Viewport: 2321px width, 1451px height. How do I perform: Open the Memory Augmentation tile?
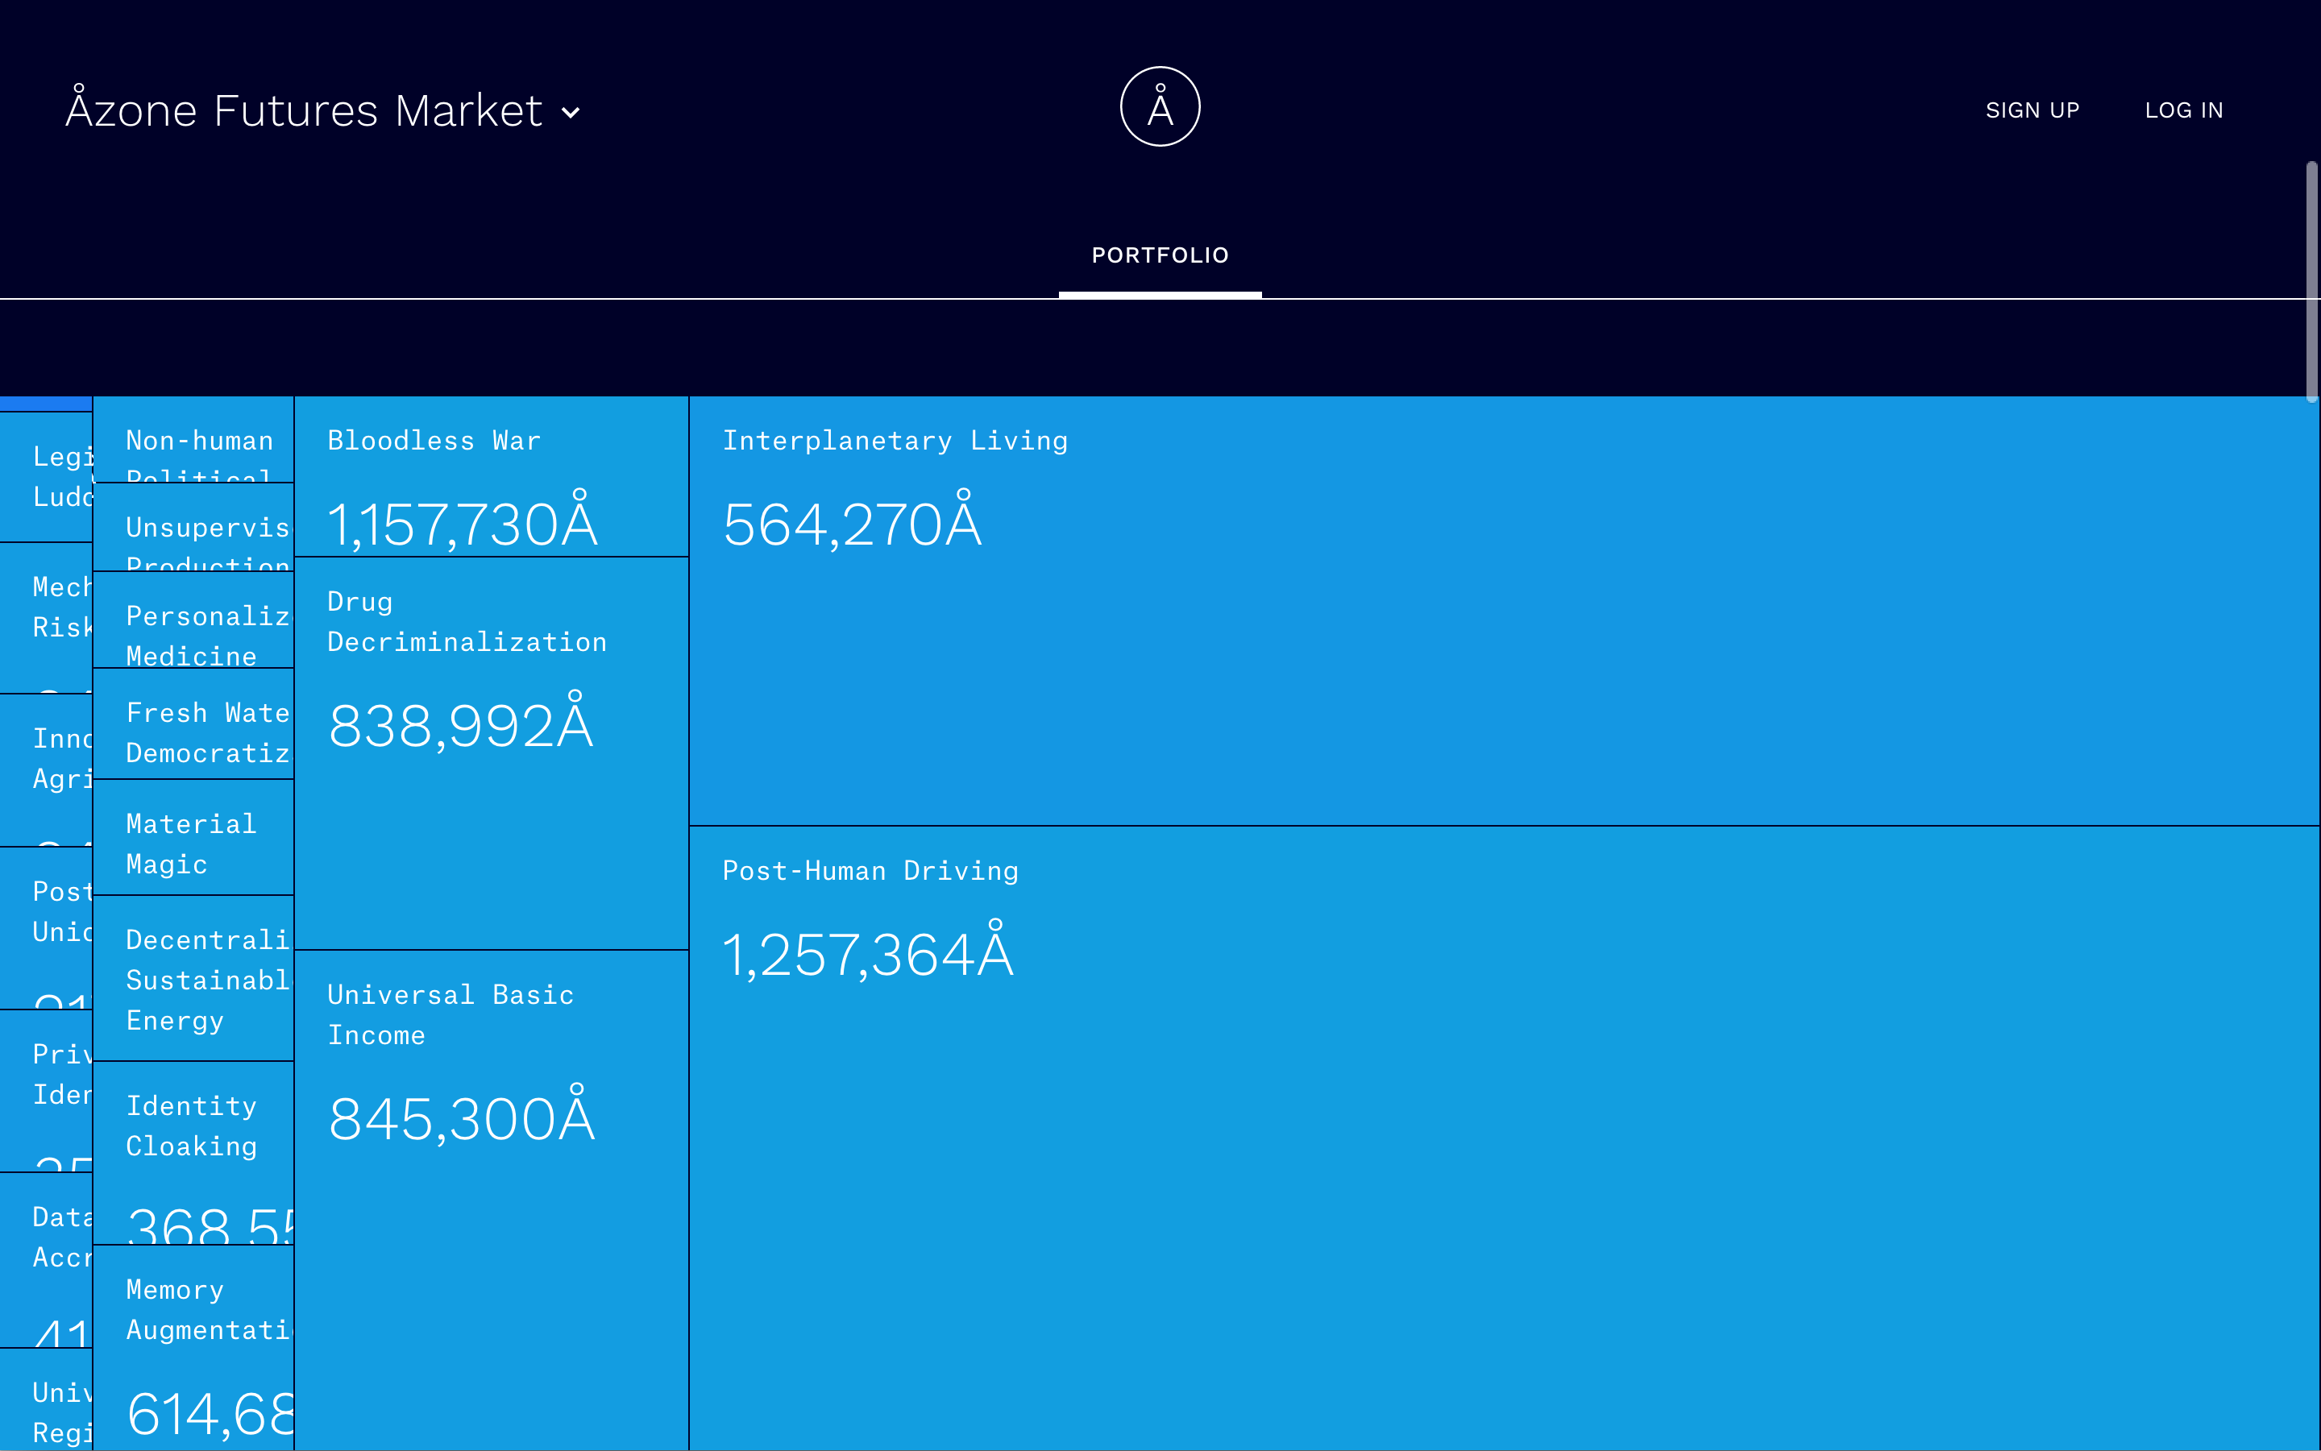click(x=193, y=1347)
